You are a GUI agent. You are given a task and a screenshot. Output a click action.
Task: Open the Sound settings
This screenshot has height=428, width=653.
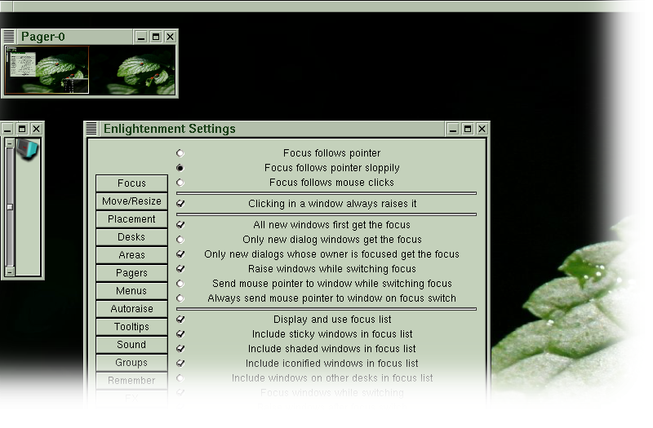click(x=131, y=344)
